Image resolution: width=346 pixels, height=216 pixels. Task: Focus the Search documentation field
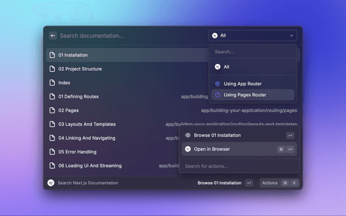130,36
